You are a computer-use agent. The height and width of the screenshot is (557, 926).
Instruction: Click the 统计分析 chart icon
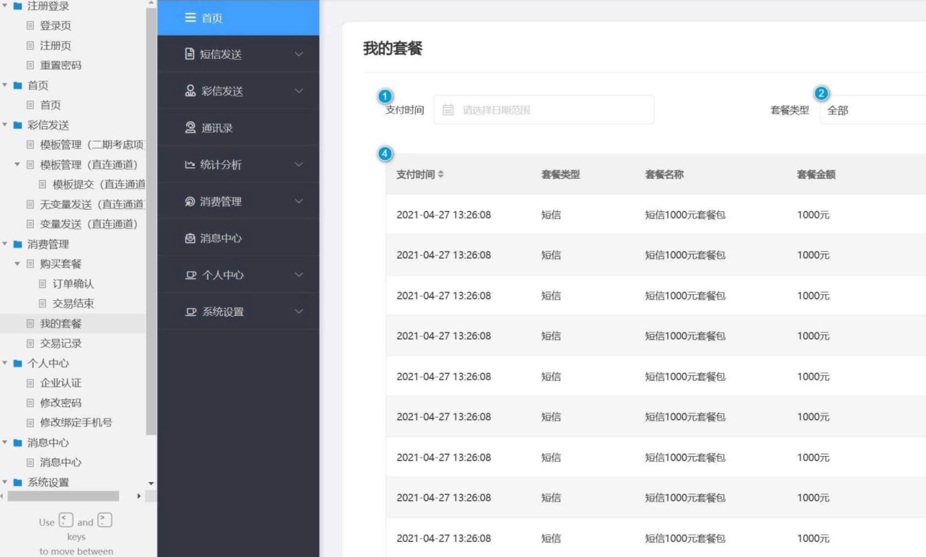[x=190, y=164]
